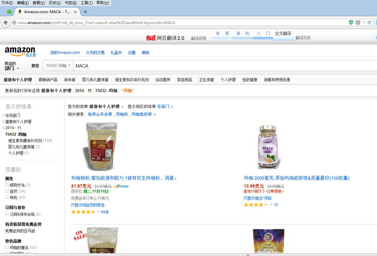This screenshot has height=256, width=377.
Task: Click 礼品卡 link
Action: pyautogui.click(x=116, y=52)
